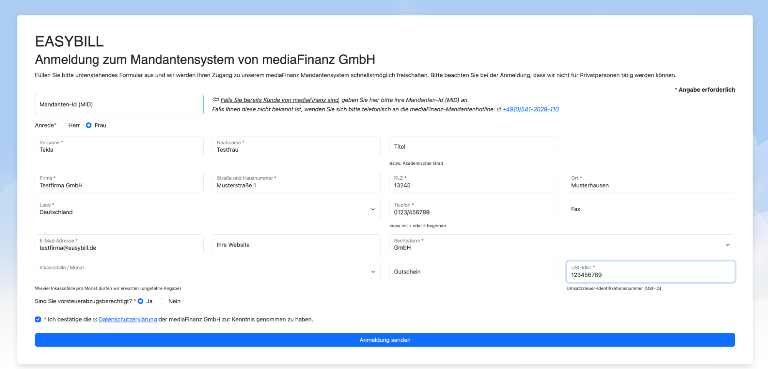Focus the E-Mail-Adresse field
The image size is (768, 369).
119,245
